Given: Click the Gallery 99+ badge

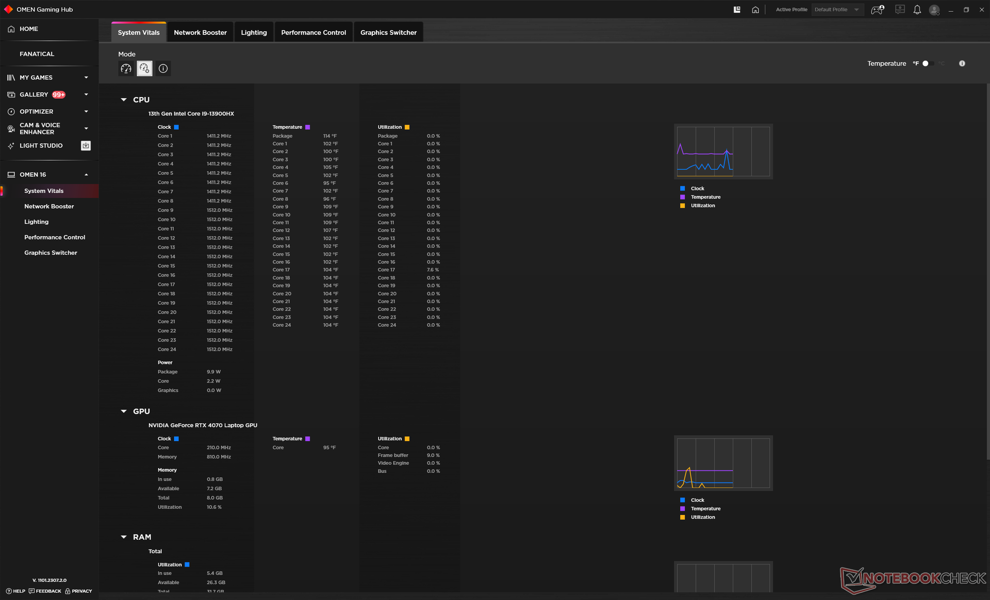Looking at the screenshot, I should [x=59, y=95].
